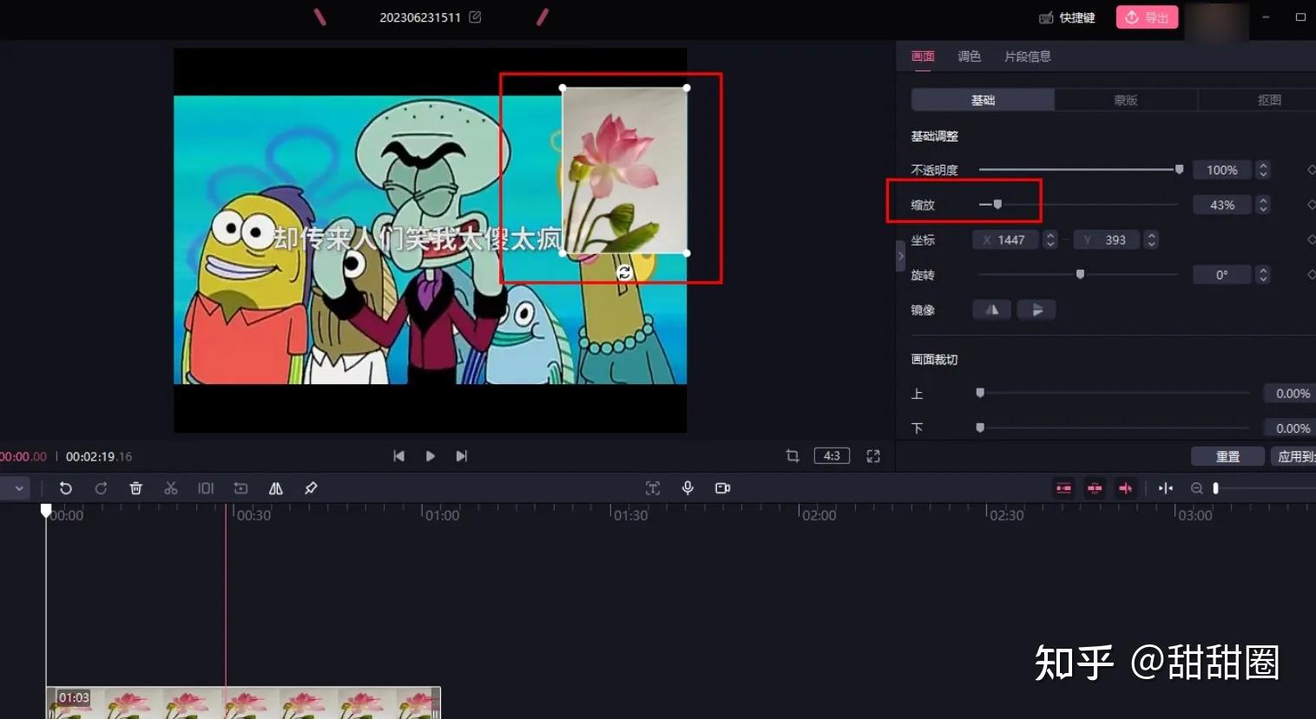The image size is (1316, 719).
Task: Click the rotate handle below the lotus image
Action: (x=624, y=272)
